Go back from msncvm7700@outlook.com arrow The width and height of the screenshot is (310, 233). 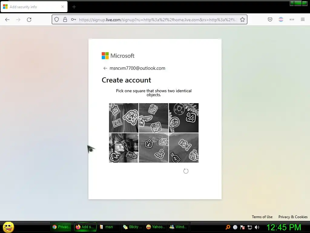tap(105, 68)
